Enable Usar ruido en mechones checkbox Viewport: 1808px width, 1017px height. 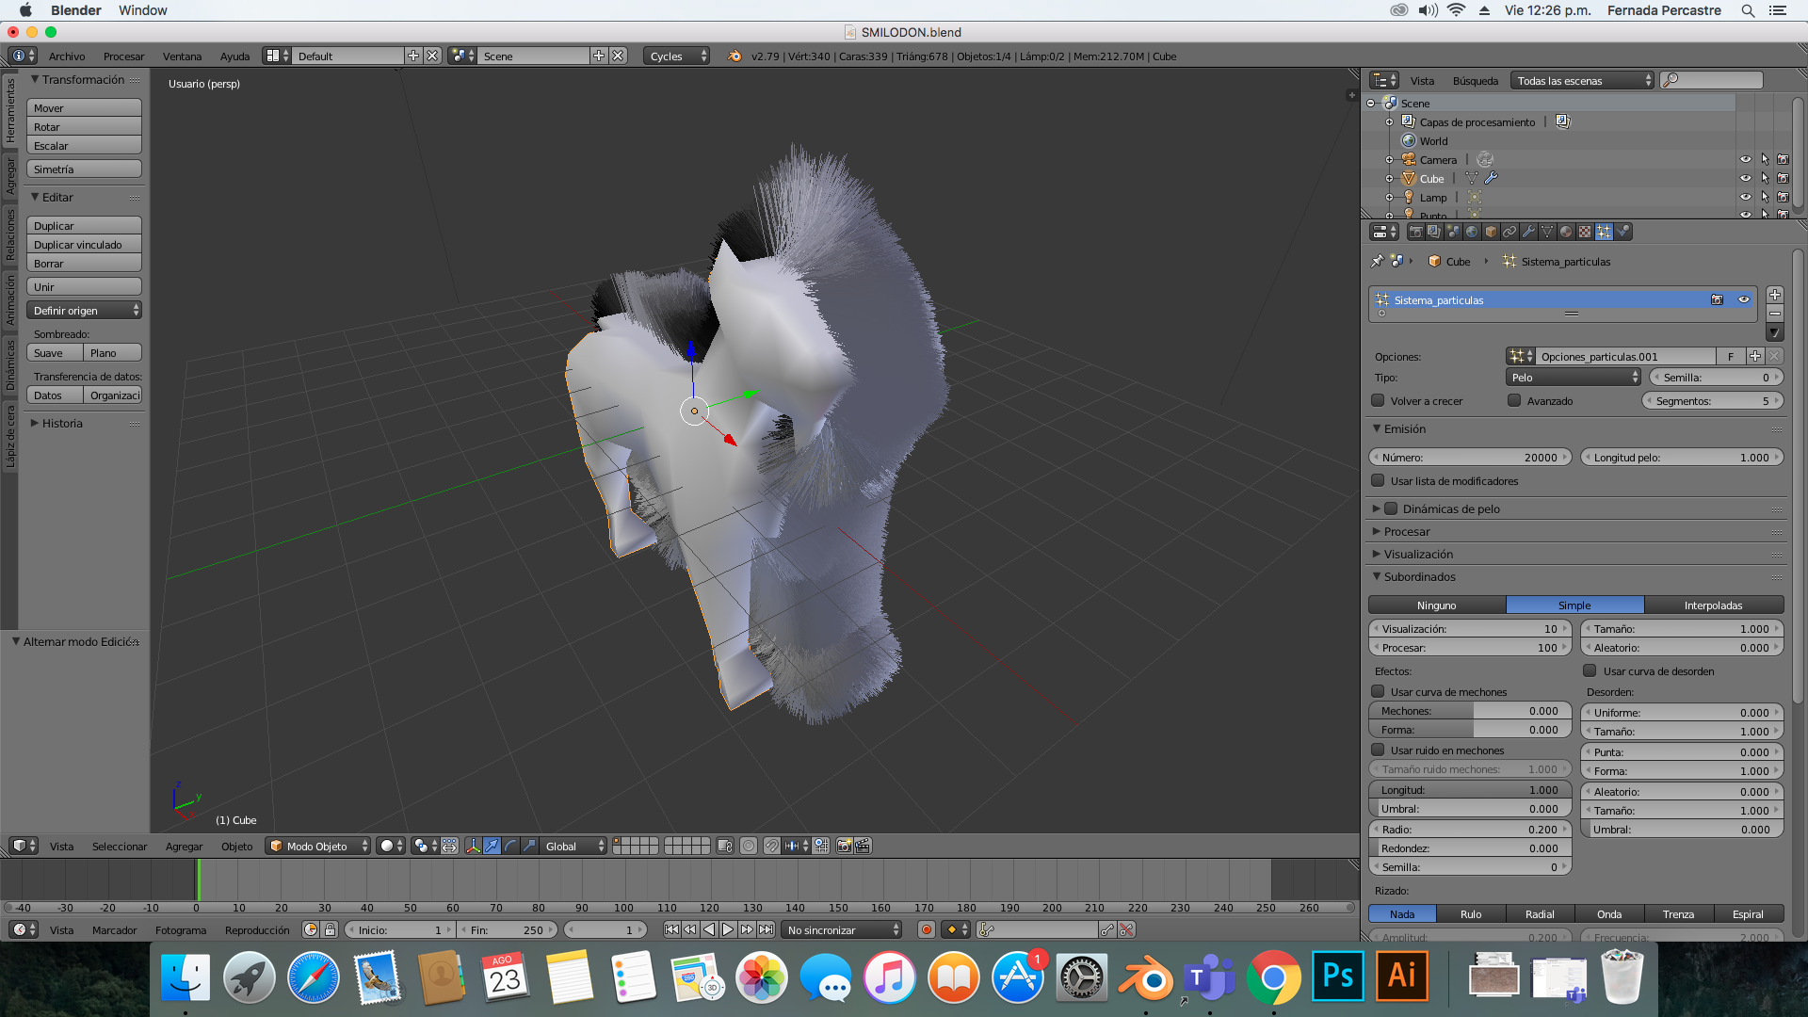1378,750
